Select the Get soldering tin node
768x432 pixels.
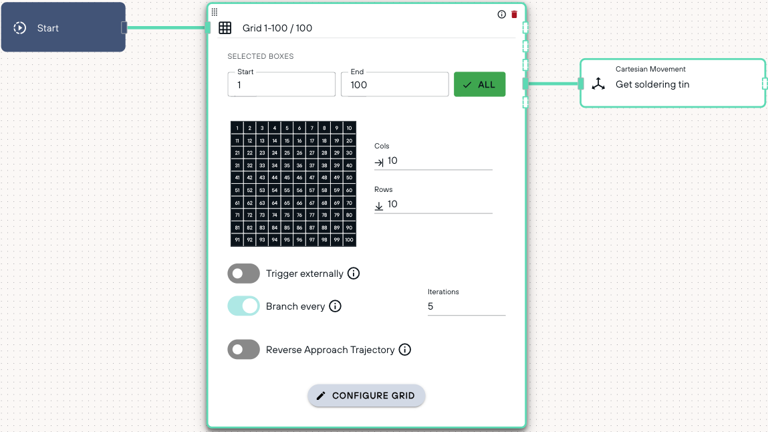point(672,84)
